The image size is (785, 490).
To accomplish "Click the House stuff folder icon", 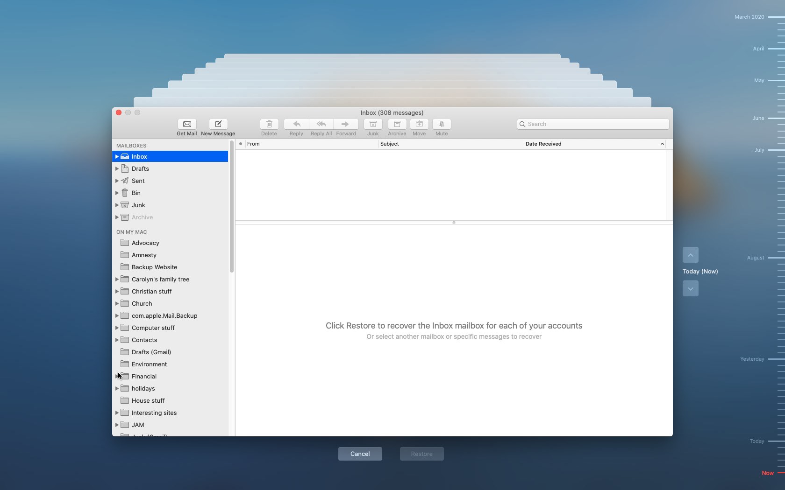I will tap(125, 400).
